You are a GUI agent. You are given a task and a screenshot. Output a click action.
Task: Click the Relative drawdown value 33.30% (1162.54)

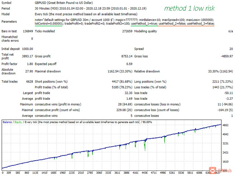[220, 71]
